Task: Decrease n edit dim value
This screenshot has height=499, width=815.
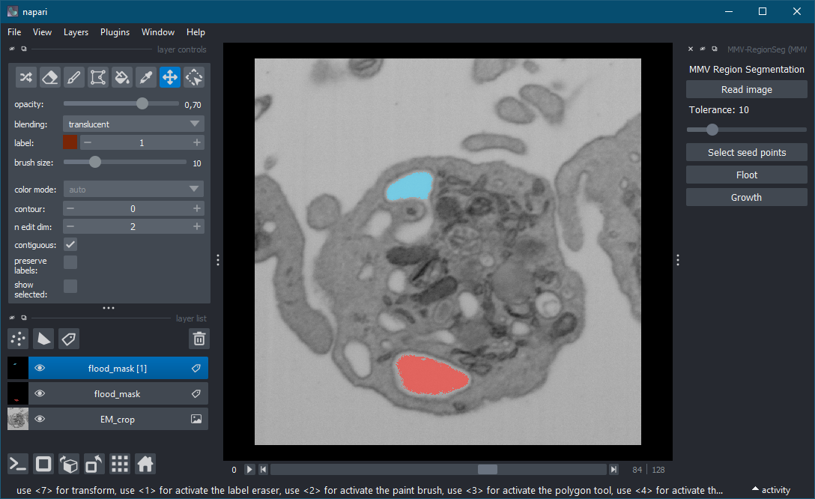Action: pos(70,226)
